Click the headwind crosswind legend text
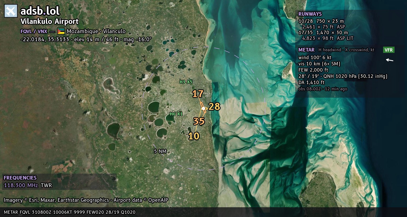 (x=346, y=50)
